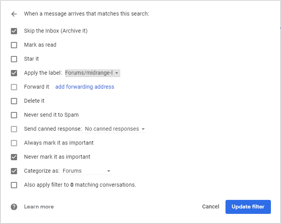The width and height of the screenshot is (281, 224).
Task: Expand the No canned responses dropdown
Action: 115,129
